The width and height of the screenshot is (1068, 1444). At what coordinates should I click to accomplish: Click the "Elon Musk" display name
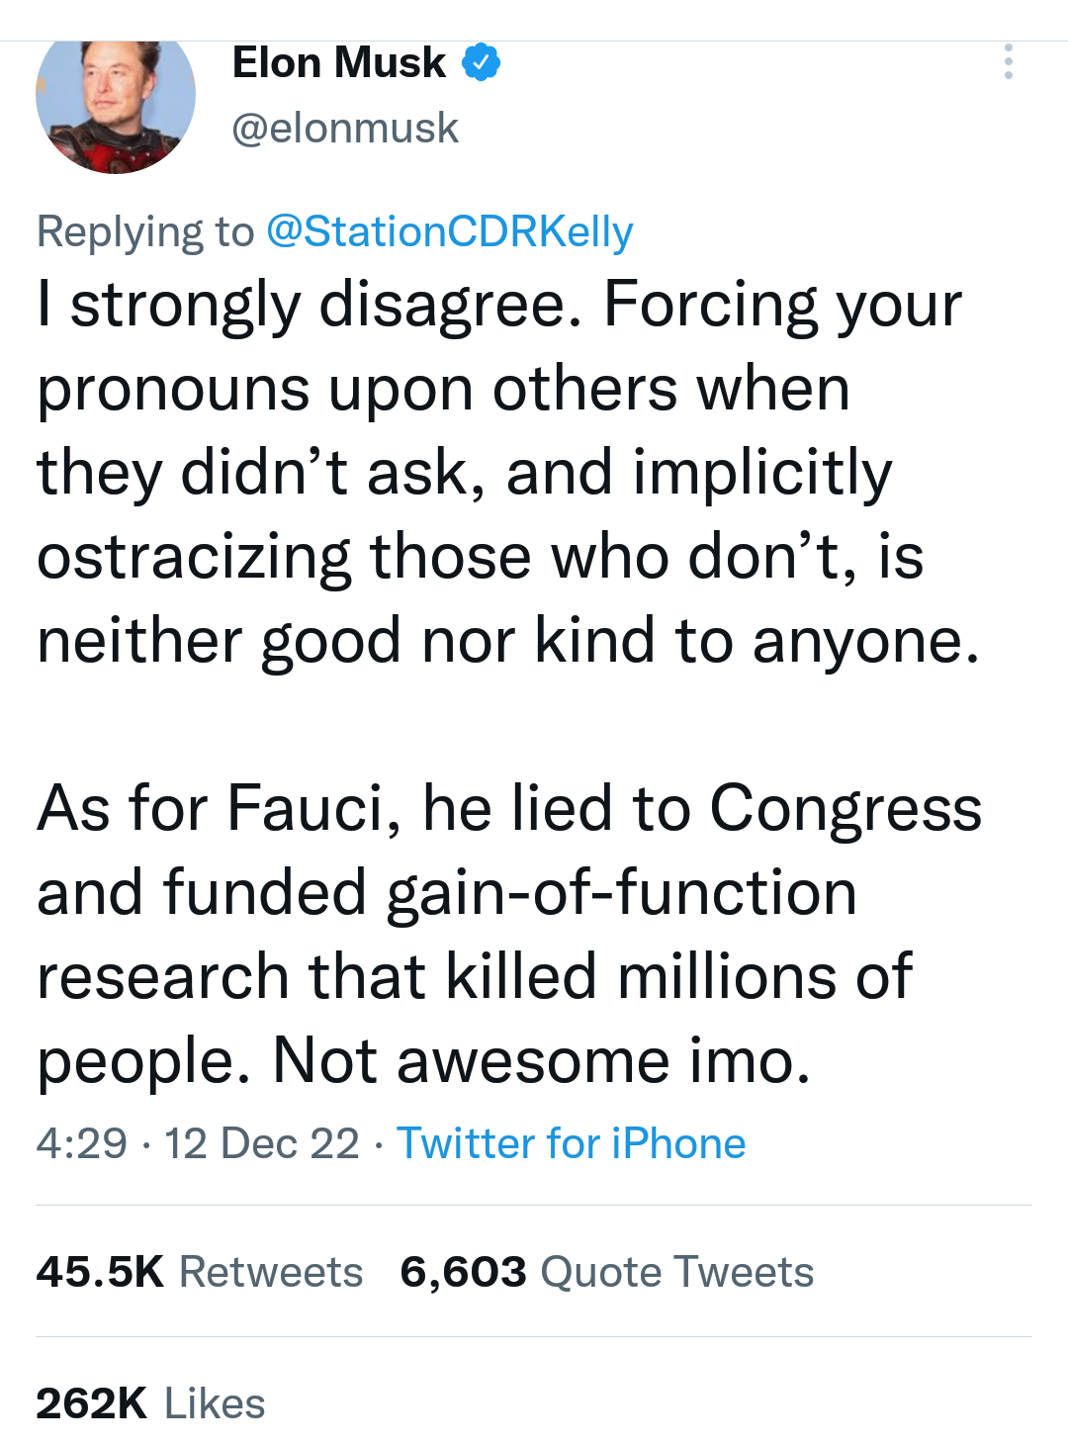point(338,62)
